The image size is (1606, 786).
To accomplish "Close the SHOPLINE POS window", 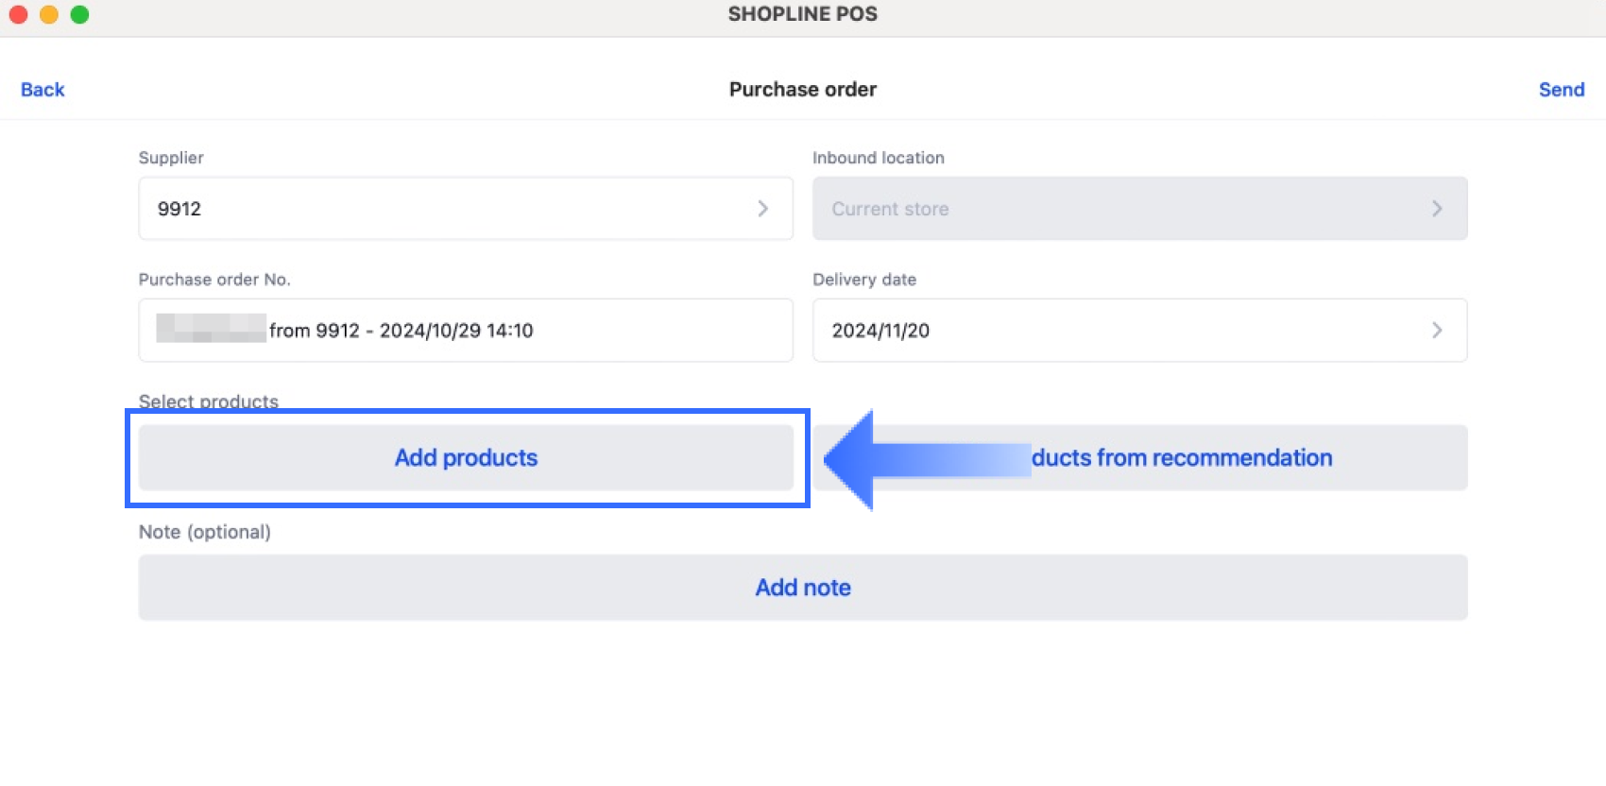I will tap(18, 14).
